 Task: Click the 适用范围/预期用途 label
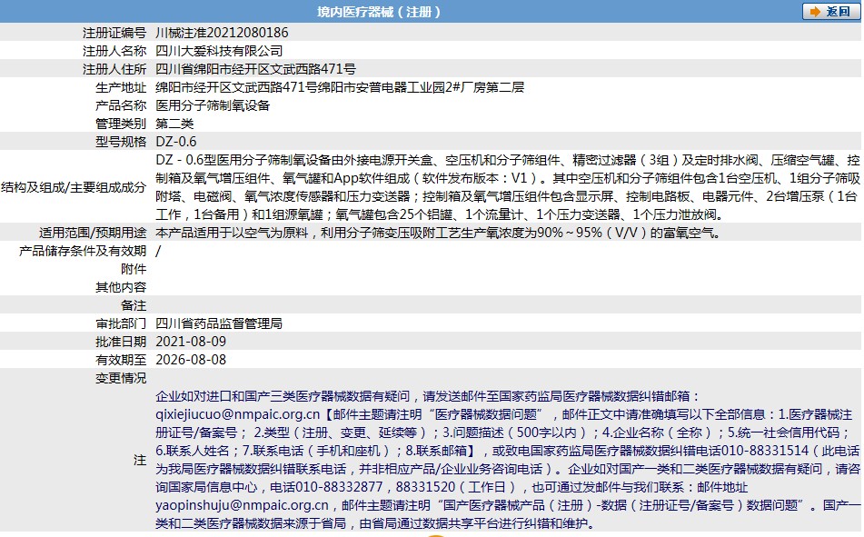pyautogui.click(x=93, y=233)
